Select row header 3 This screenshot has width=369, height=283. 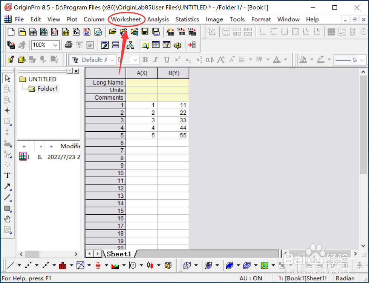[x=106, y=120]
